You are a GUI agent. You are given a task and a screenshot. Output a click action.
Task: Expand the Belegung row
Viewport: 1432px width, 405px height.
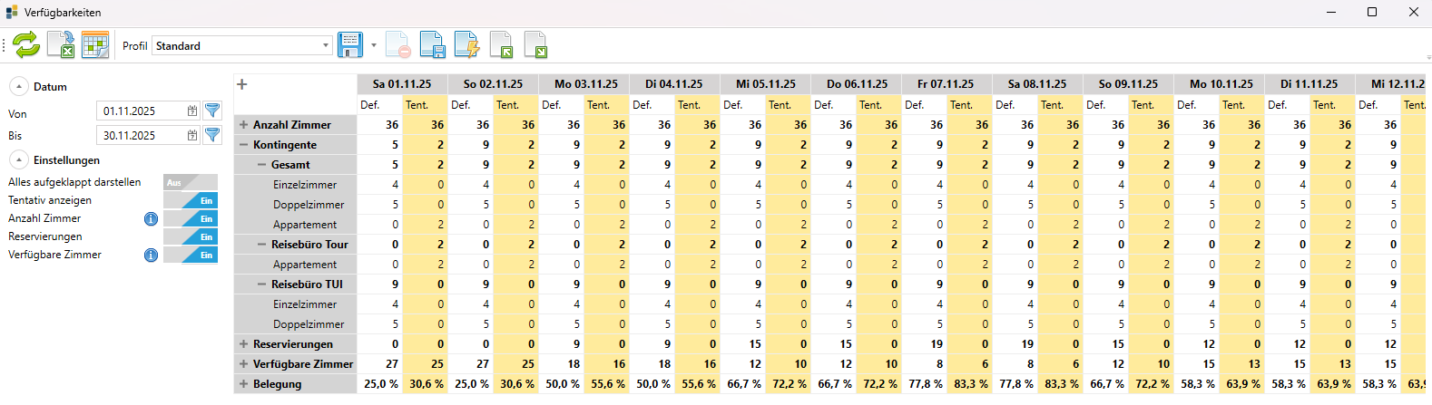(x=243, y=384)
